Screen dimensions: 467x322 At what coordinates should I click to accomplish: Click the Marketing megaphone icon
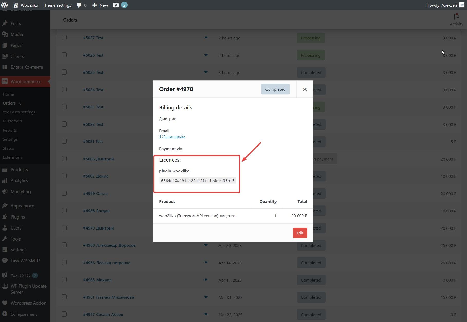tap(5, 192)
